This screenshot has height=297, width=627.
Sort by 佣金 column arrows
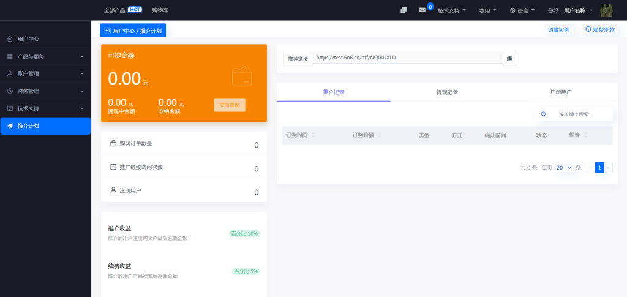click(585, 135)
